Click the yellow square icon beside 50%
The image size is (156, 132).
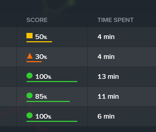point(30,36)
